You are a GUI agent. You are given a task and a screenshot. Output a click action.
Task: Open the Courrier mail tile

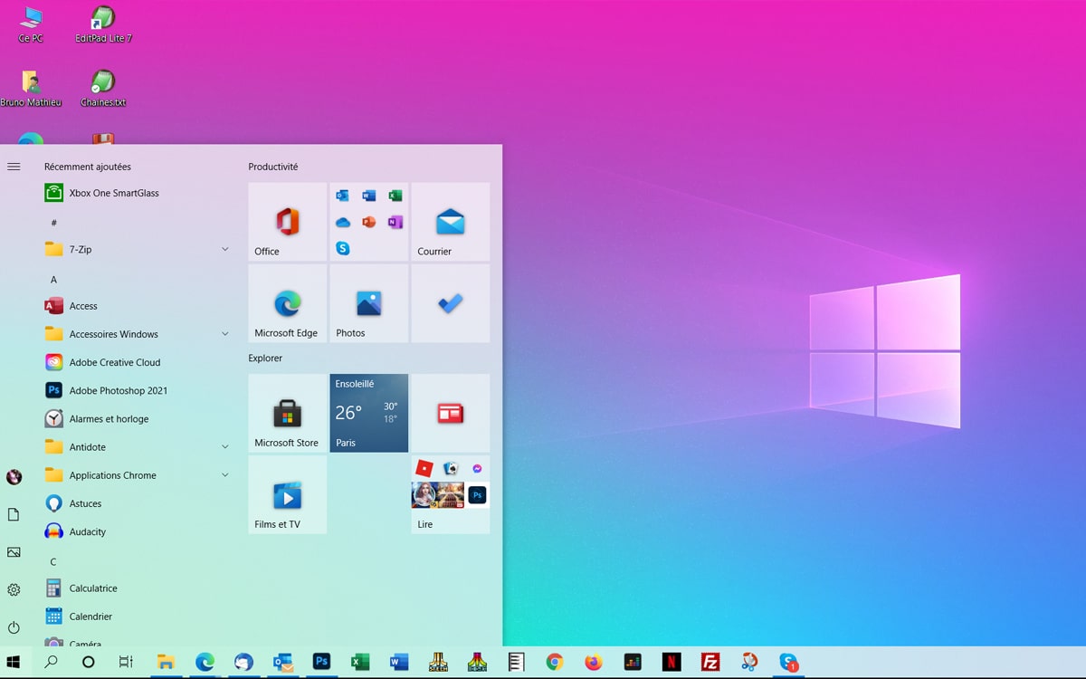click(450, 222)
